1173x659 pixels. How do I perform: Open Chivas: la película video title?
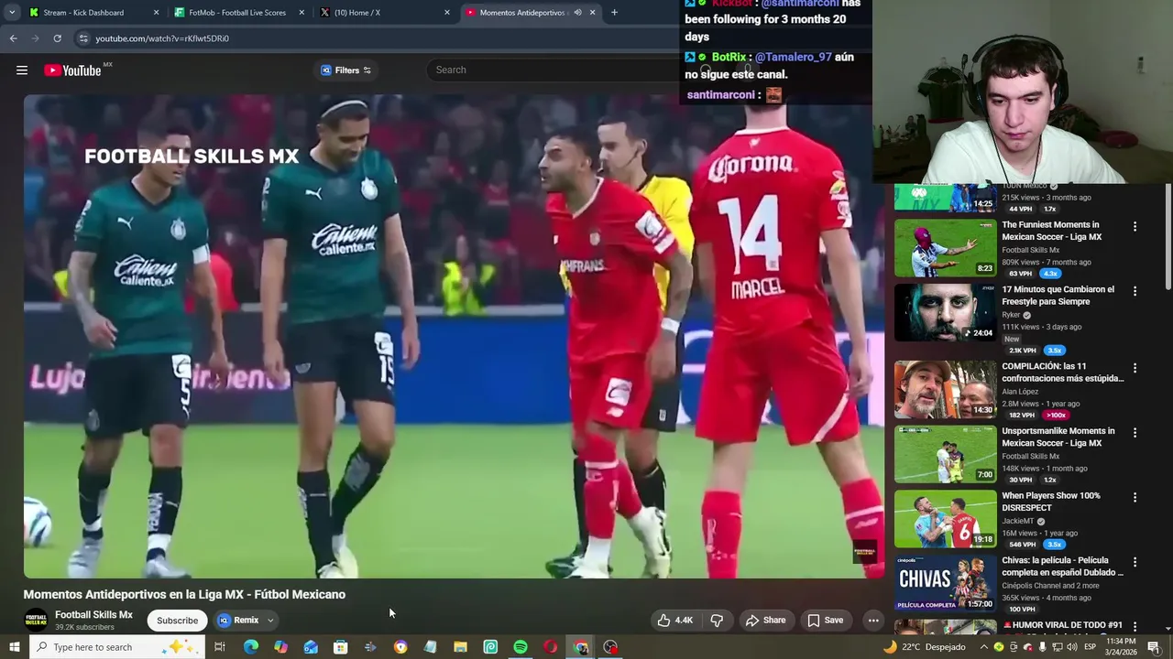coord(1062,567)
